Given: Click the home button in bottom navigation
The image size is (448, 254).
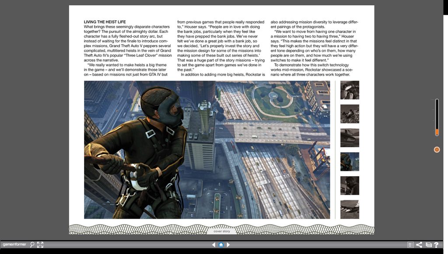Looking at the screenshot, I should point(221,245).
